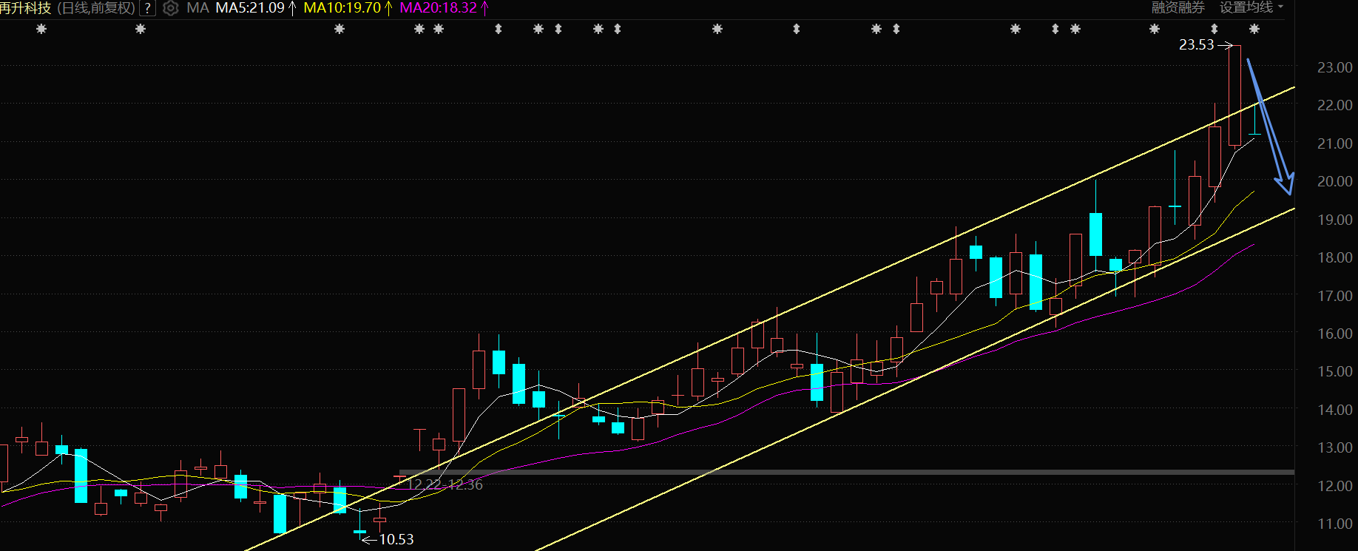The height and width of the screenshot is (551, 1358).
Task: Click the right star of the pair under MA20
Action: (439, 29)
